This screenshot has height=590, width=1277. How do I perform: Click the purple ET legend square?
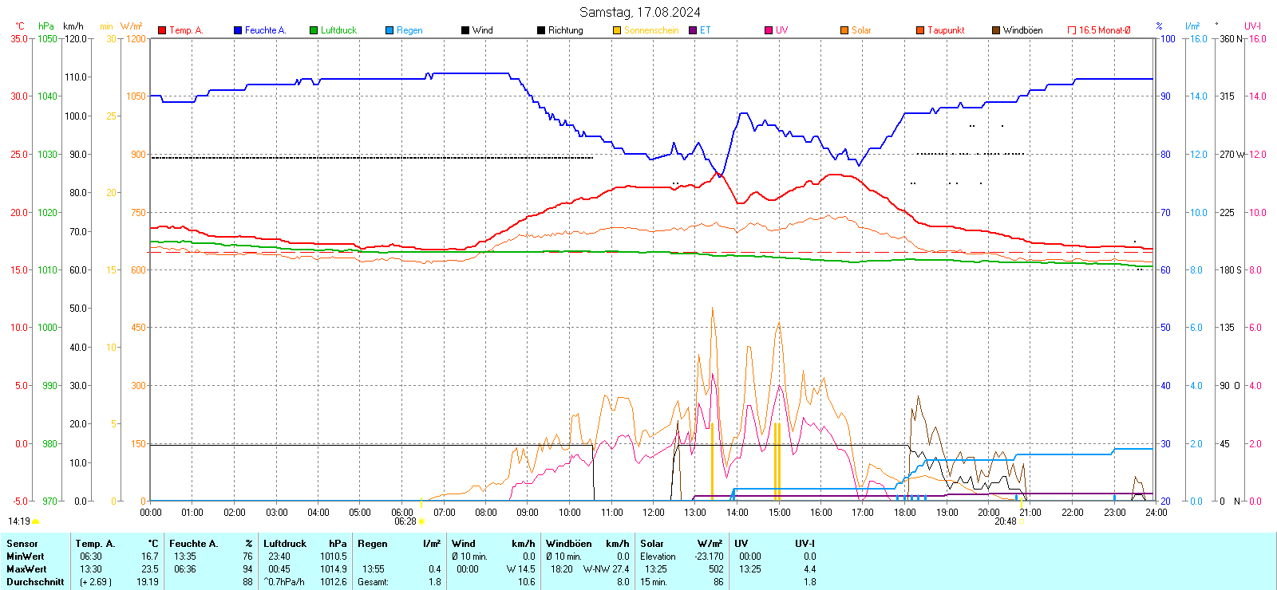[x=693, y=30]
